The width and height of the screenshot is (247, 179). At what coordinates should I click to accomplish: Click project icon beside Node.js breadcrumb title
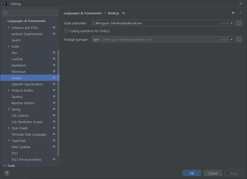pos(124,13)
